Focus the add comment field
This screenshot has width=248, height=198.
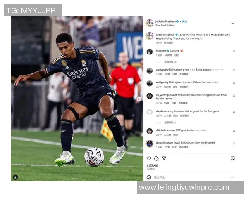190,177
